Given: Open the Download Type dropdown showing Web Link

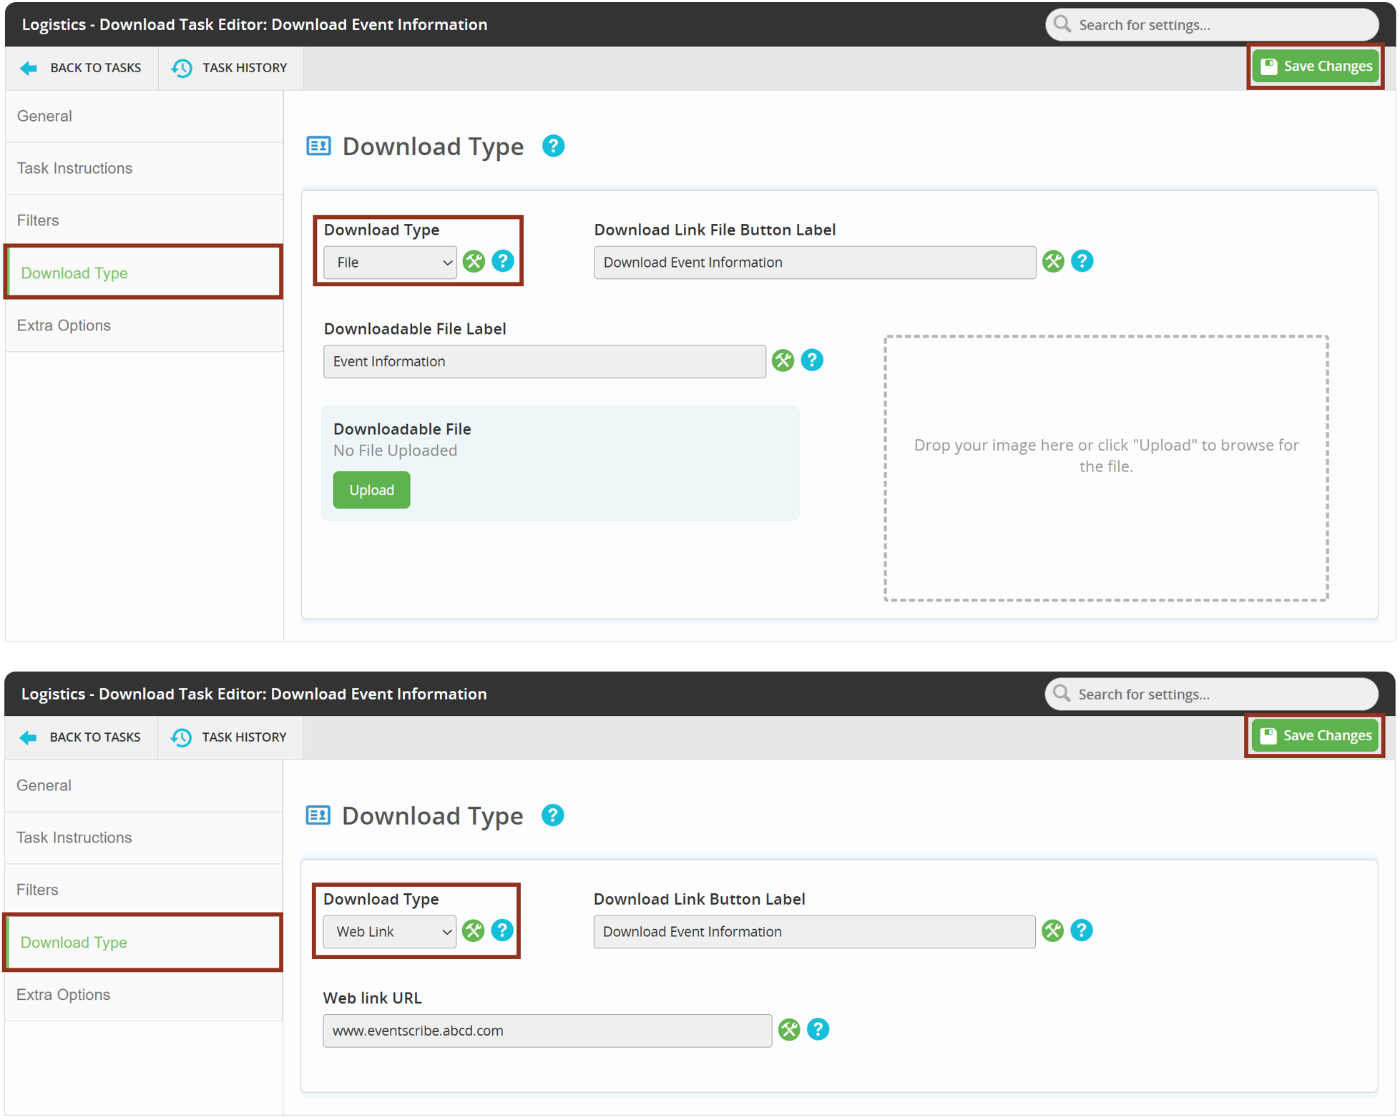Looking at the screenshot, I should (389, 932).
